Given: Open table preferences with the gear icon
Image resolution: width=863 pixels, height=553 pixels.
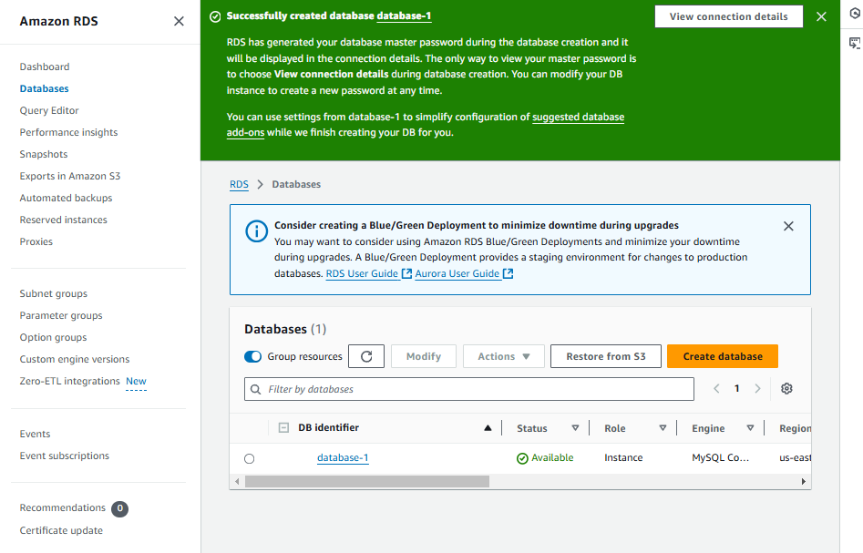Looking at the screenshot, I should [x=786, y=388].
